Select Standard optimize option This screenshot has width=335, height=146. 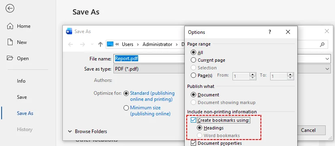point(126,93)
